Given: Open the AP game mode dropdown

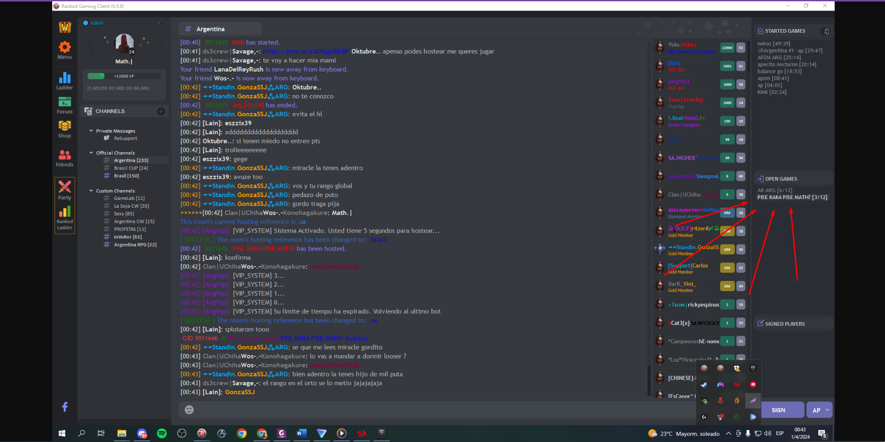Looking at the screenshot, I should point(819,410).
